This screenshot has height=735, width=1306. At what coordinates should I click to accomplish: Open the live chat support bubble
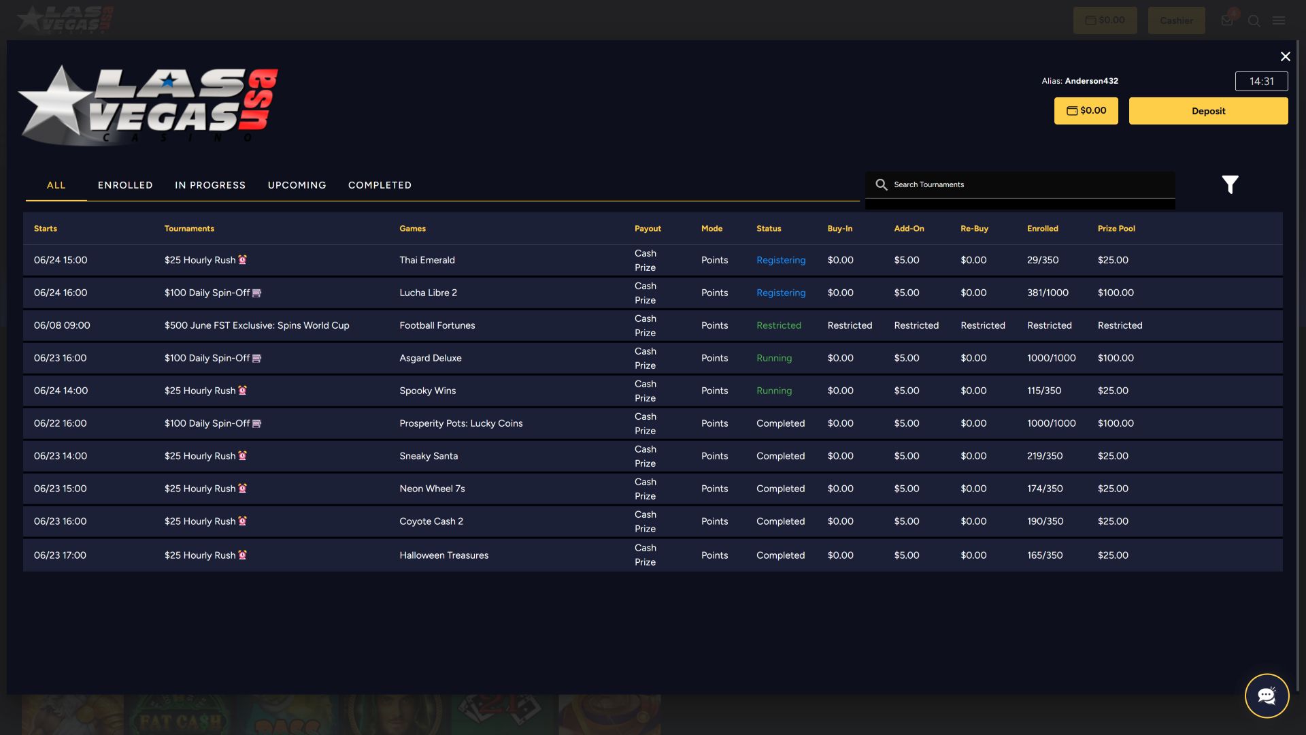coord(1267,696)
